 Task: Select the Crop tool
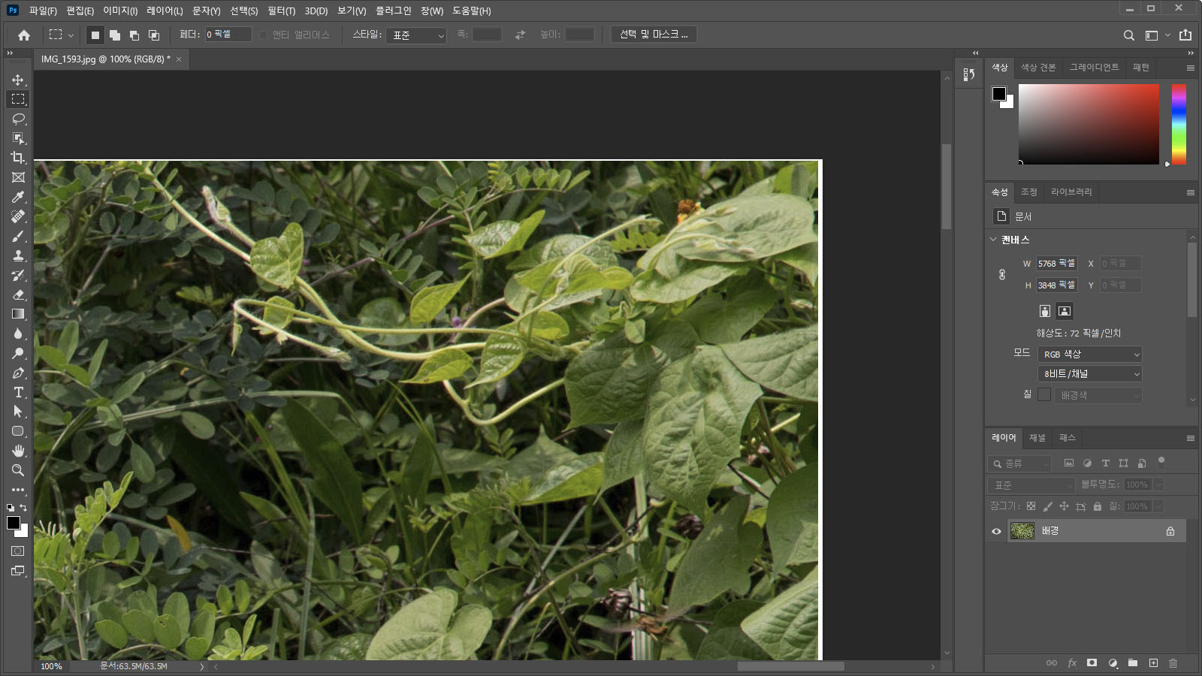[18, 158]
